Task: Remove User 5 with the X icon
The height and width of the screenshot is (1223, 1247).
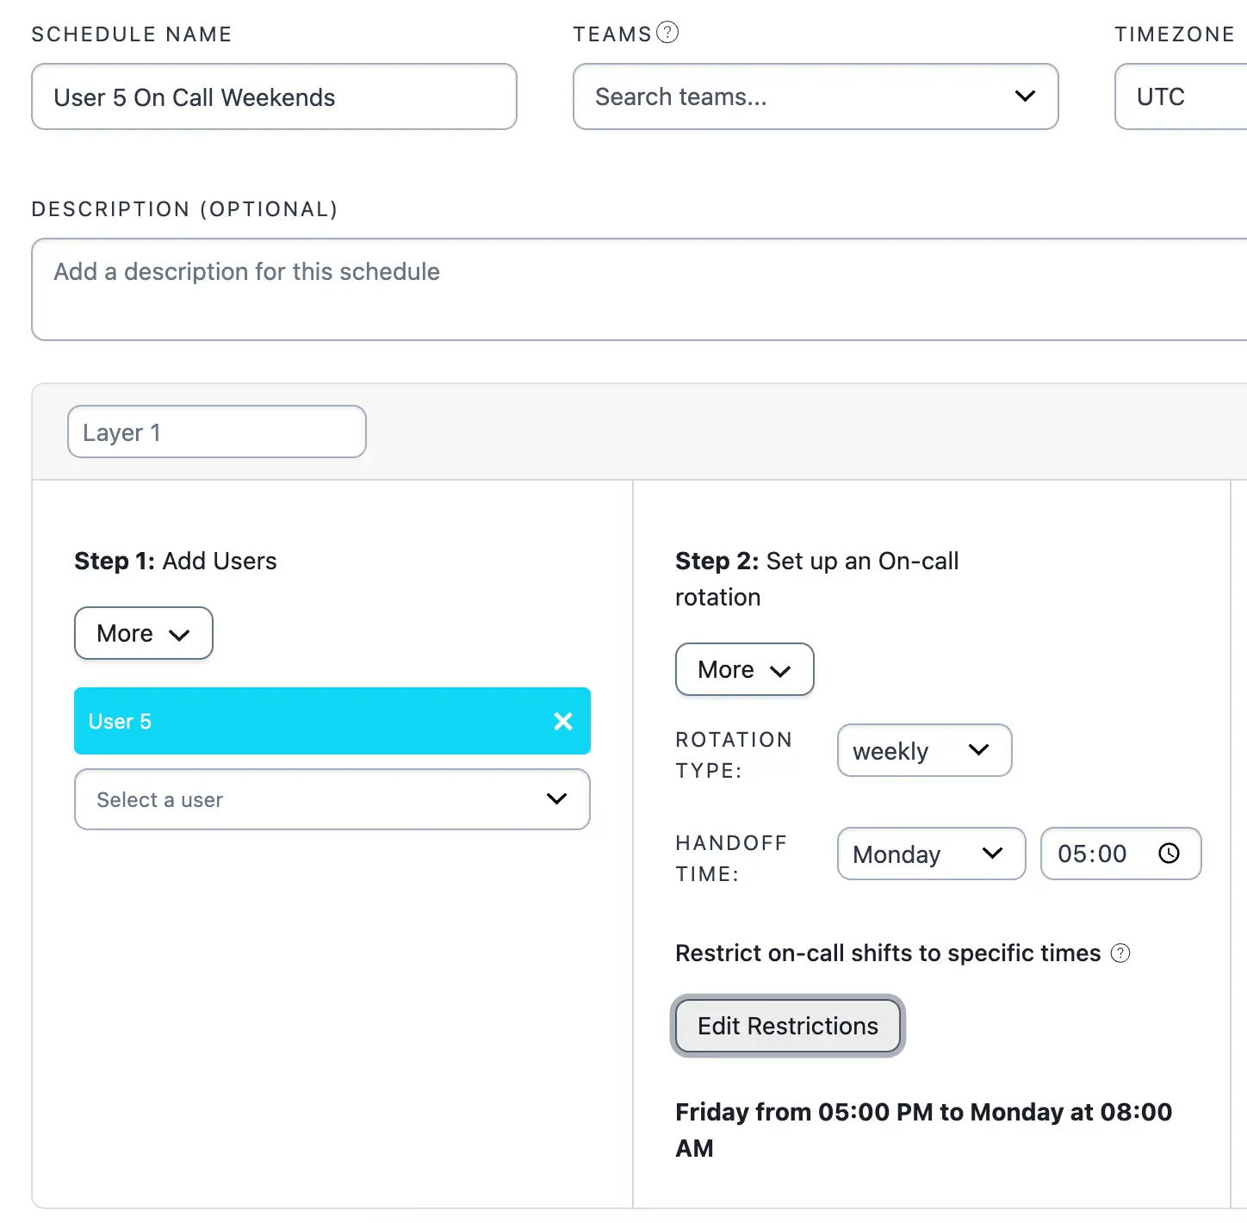Action: tap(563, 721)
